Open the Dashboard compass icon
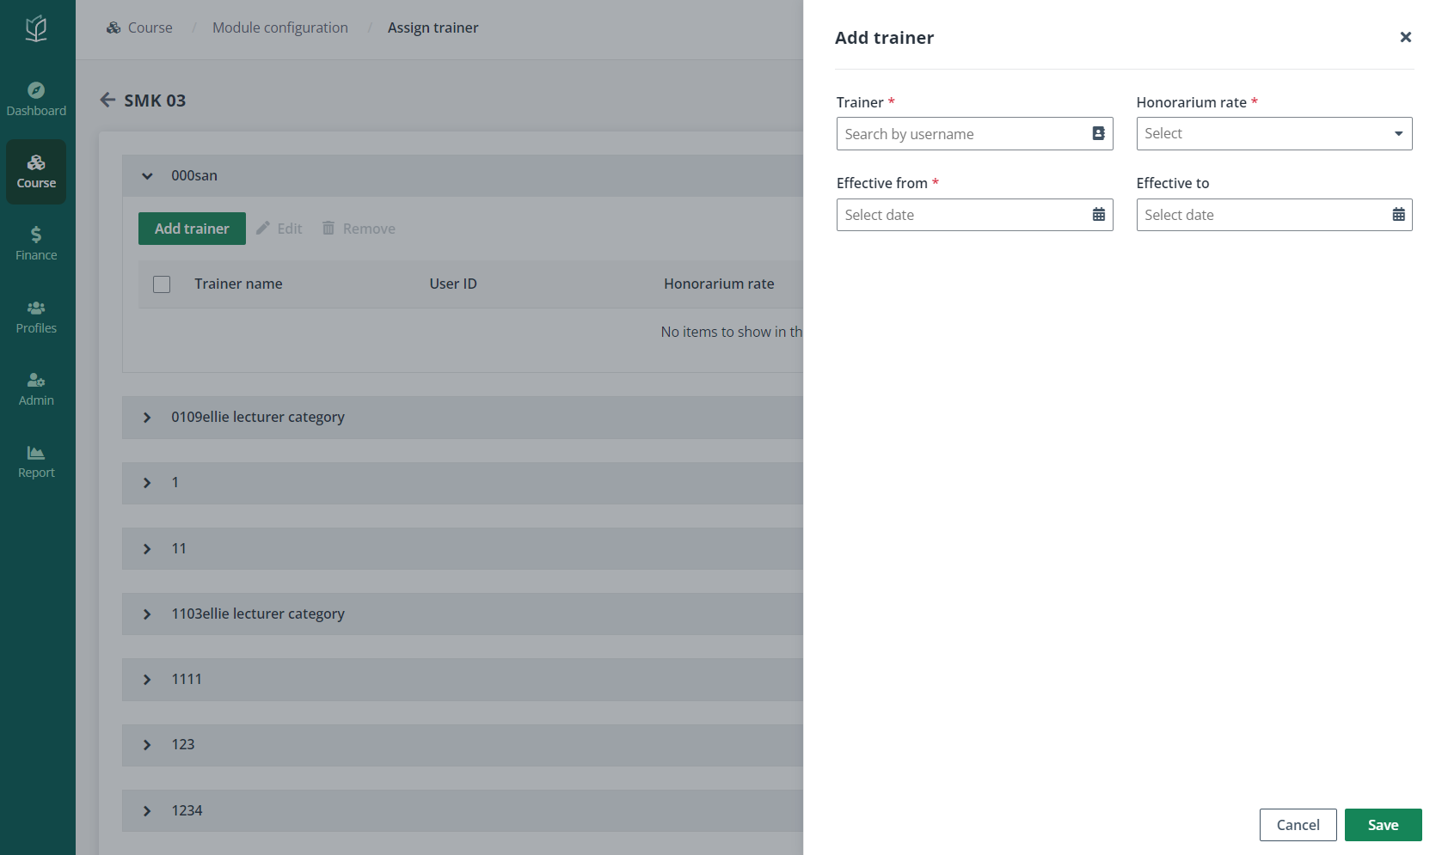This screenshot has height=855, width=1442. [36, 90]
